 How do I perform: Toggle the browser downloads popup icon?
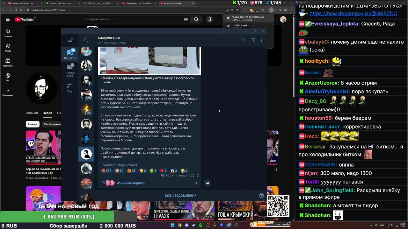click(271, 10)
